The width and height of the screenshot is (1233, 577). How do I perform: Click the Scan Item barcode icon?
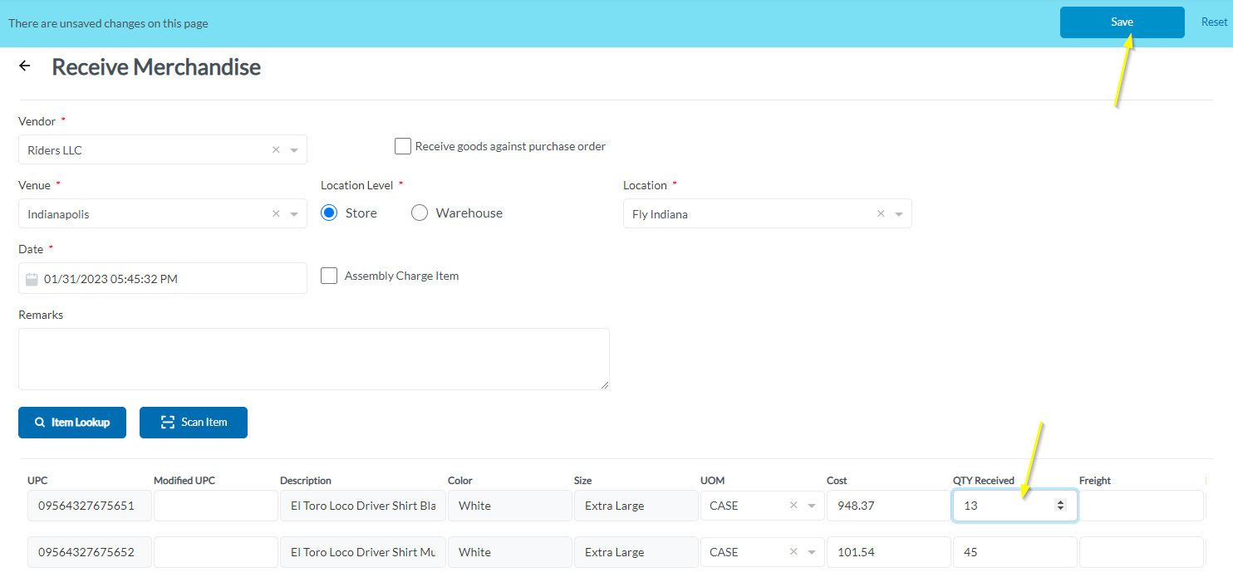coord(168,423)
